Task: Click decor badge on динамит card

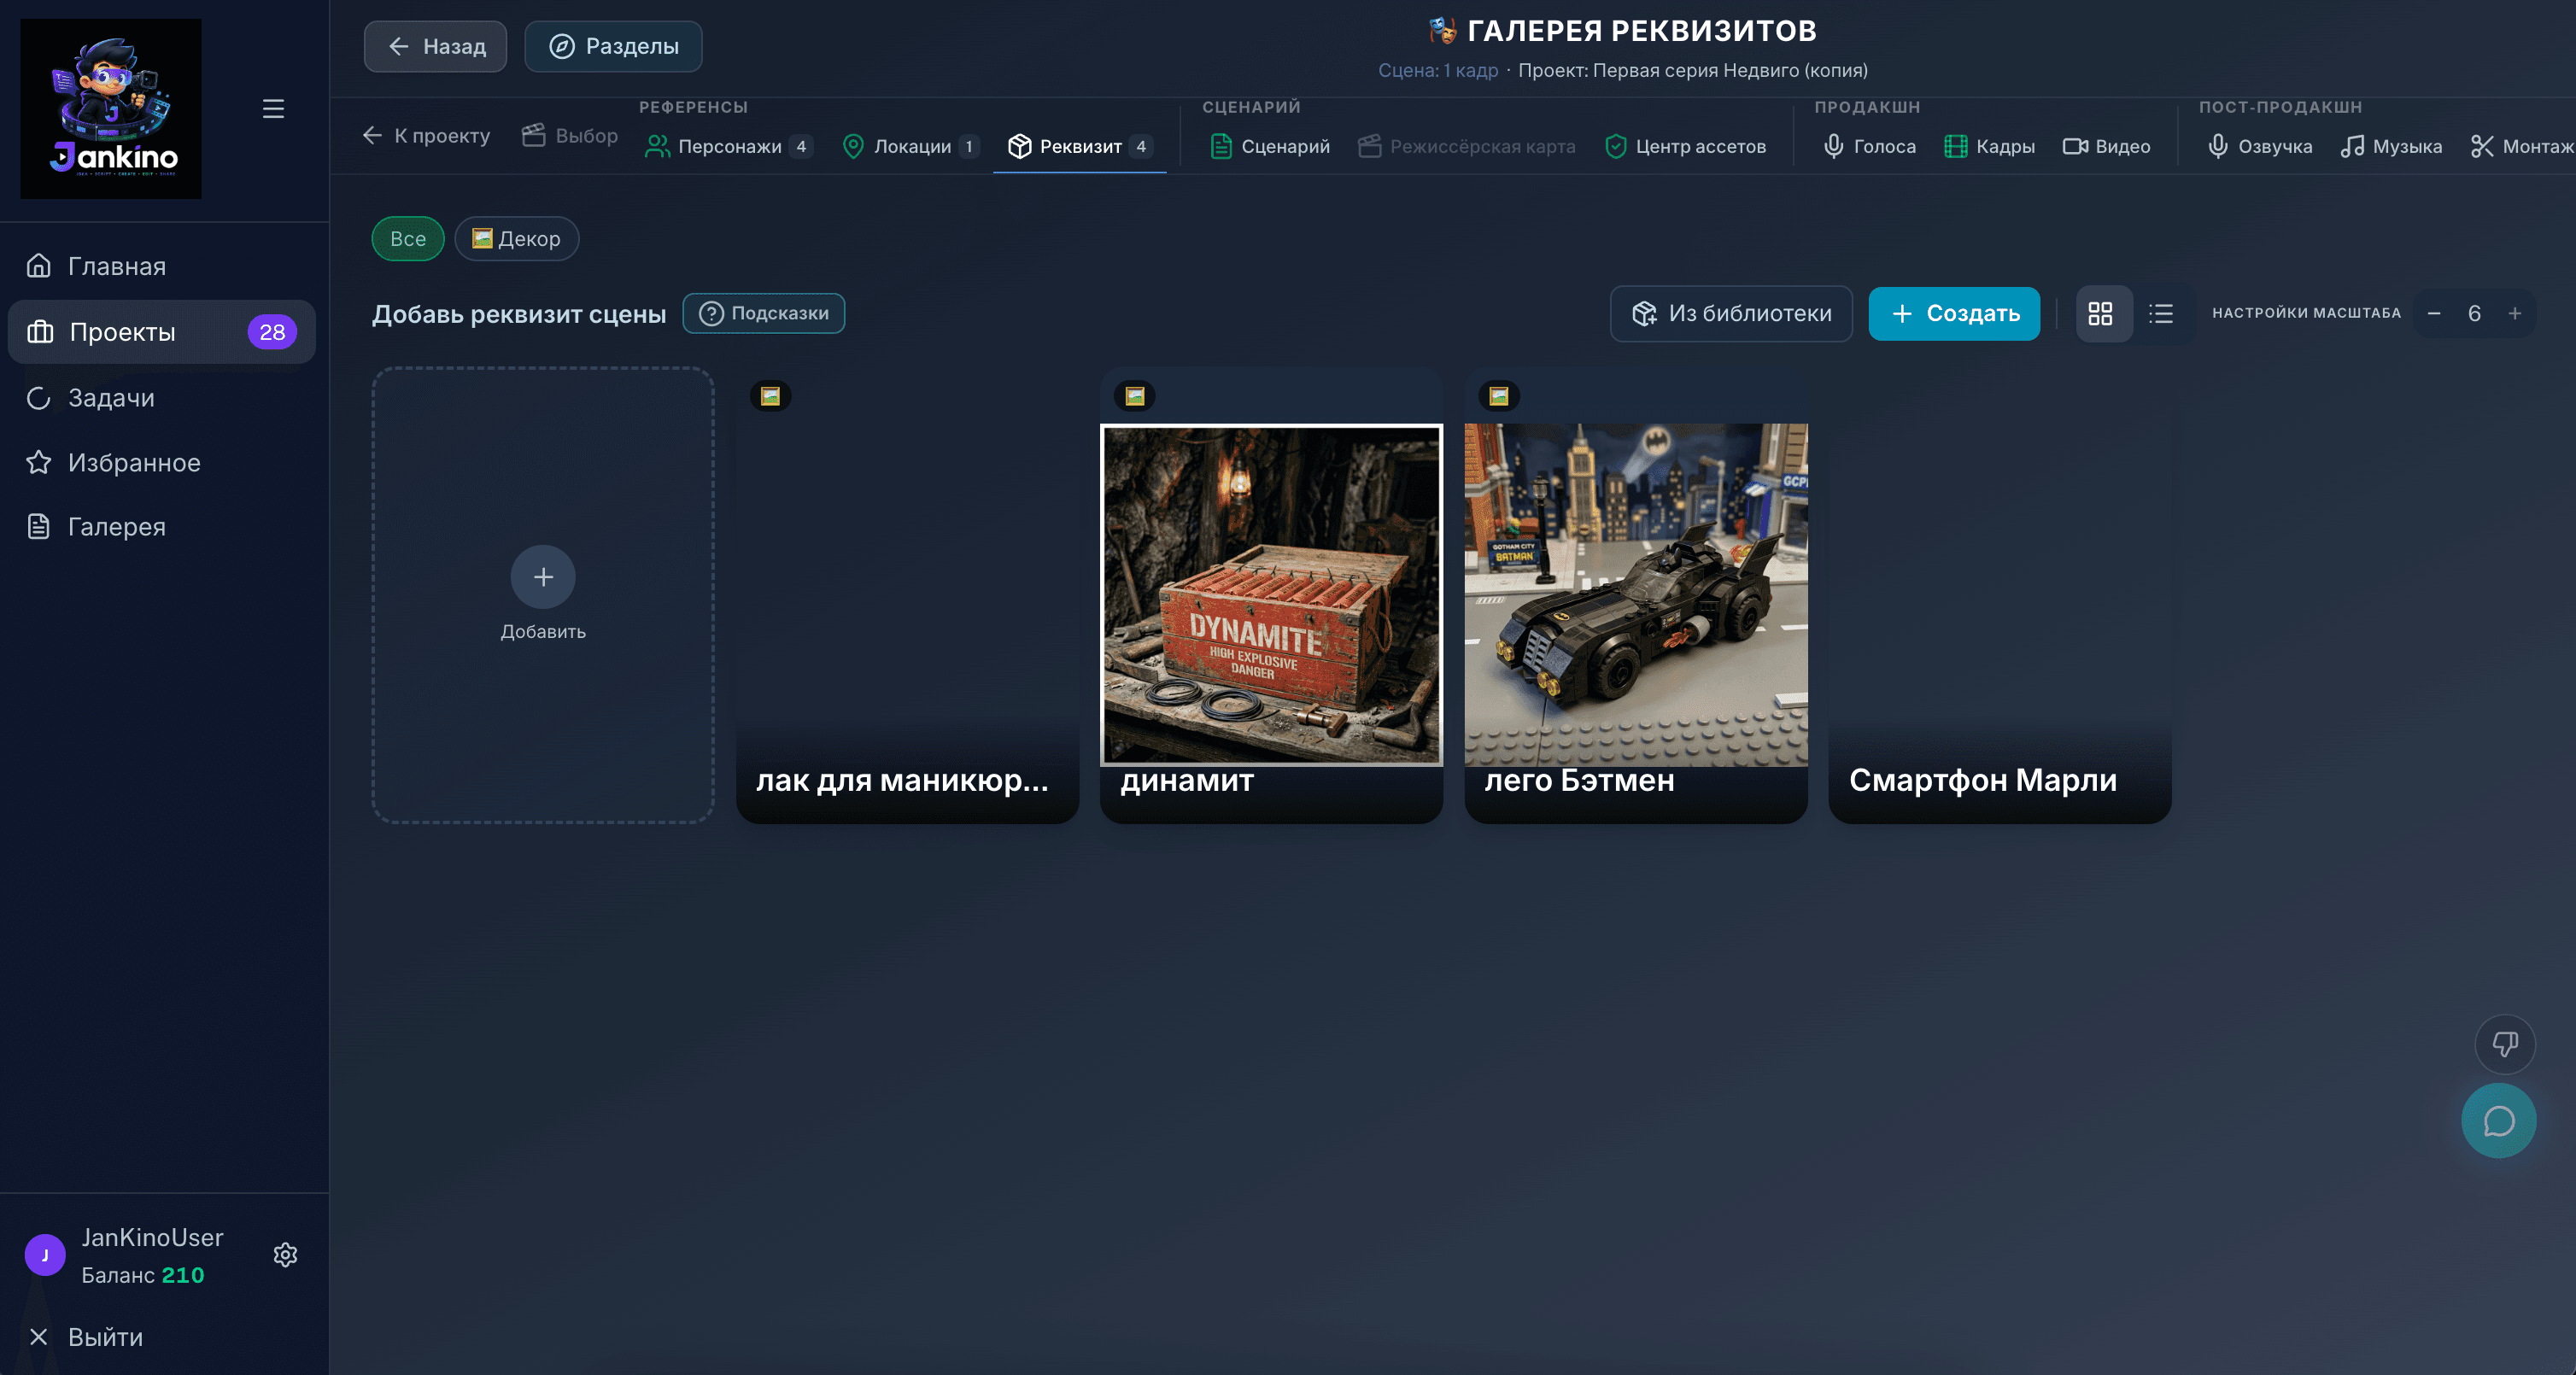Action: coord(1135,396)
